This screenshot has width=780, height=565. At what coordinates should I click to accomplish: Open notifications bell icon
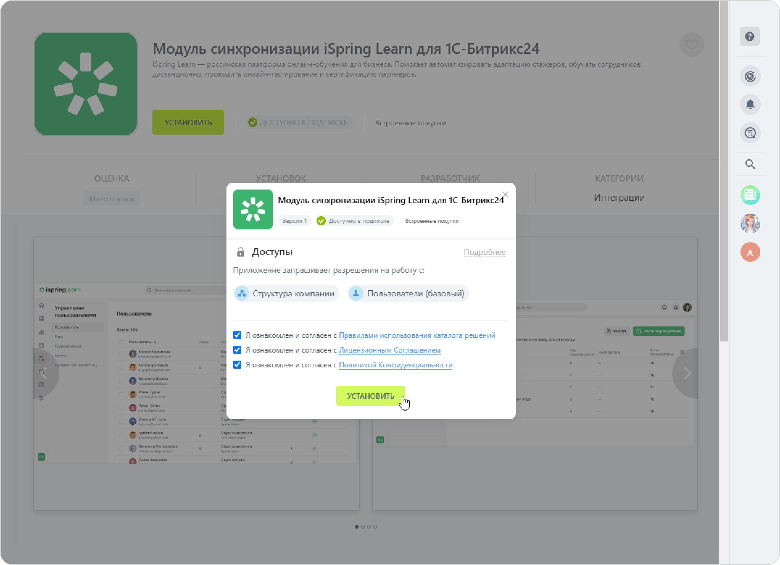[750, 104]
